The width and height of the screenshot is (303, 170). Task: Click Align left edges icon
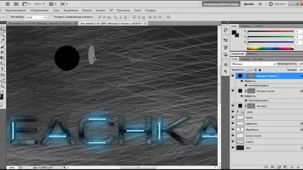(116, 17)
